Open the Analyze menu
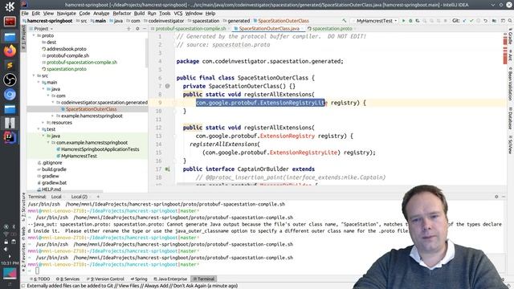Viewport: 514px width, 289px height. (101, 14)
